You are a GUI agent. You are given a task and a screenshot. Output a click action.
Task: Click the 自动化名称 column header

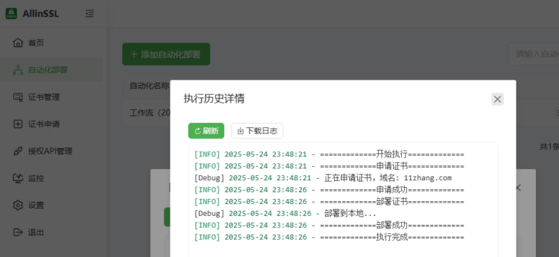click(x=149, y=86)
